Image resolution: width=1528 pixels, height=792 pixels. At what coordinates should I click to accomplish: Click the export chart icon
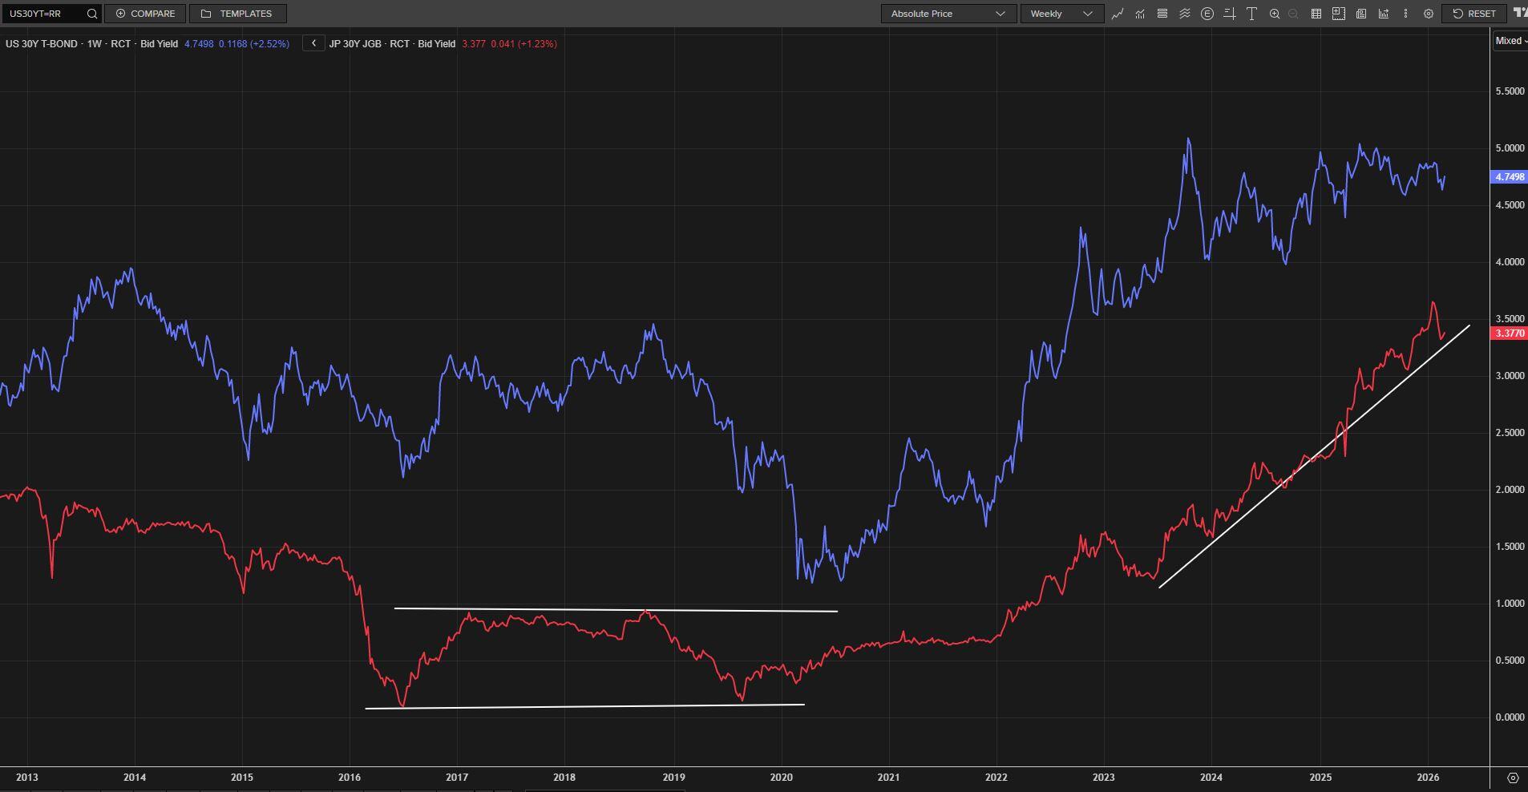click(x=1383, y=14)
